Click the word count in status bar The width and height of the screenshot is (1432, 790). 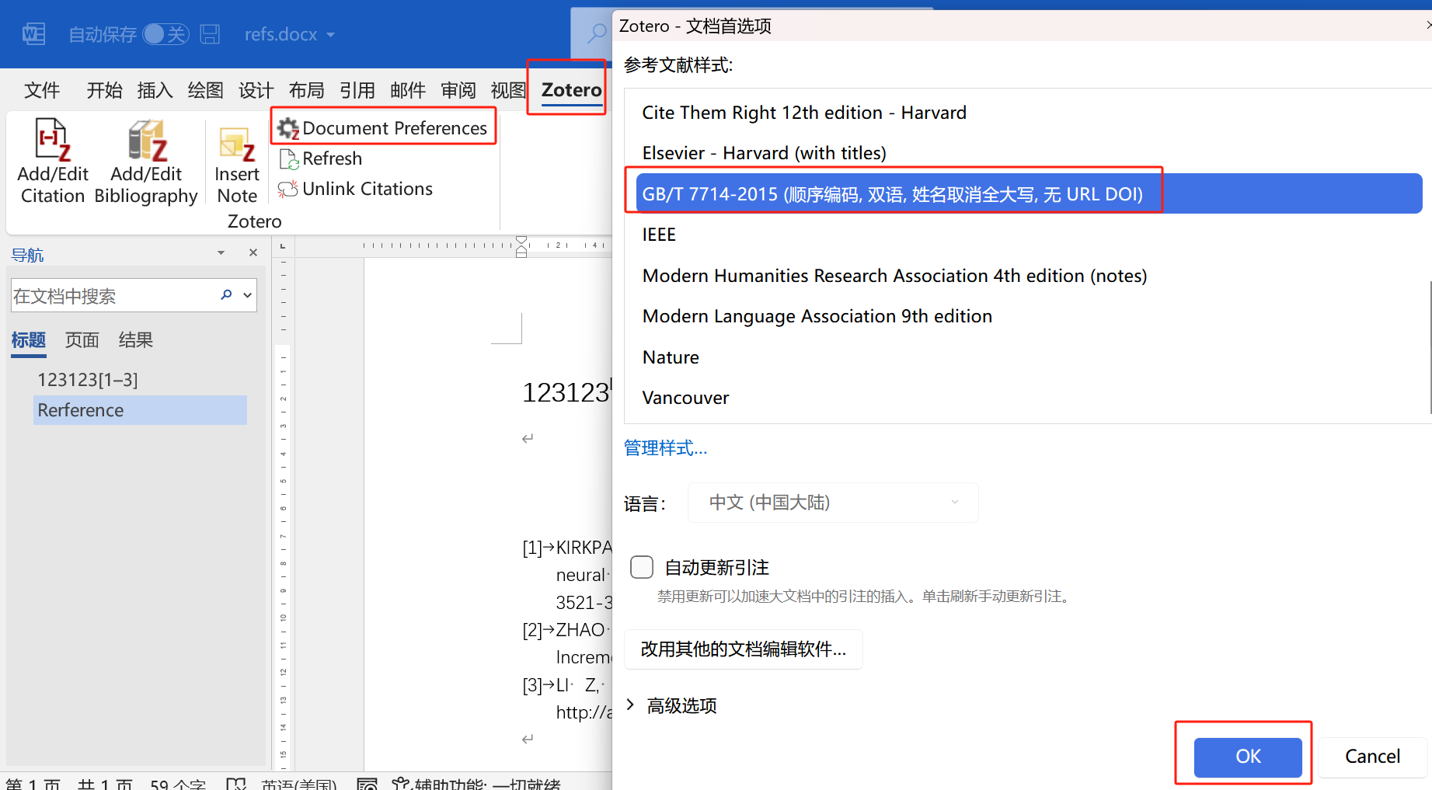178,784
